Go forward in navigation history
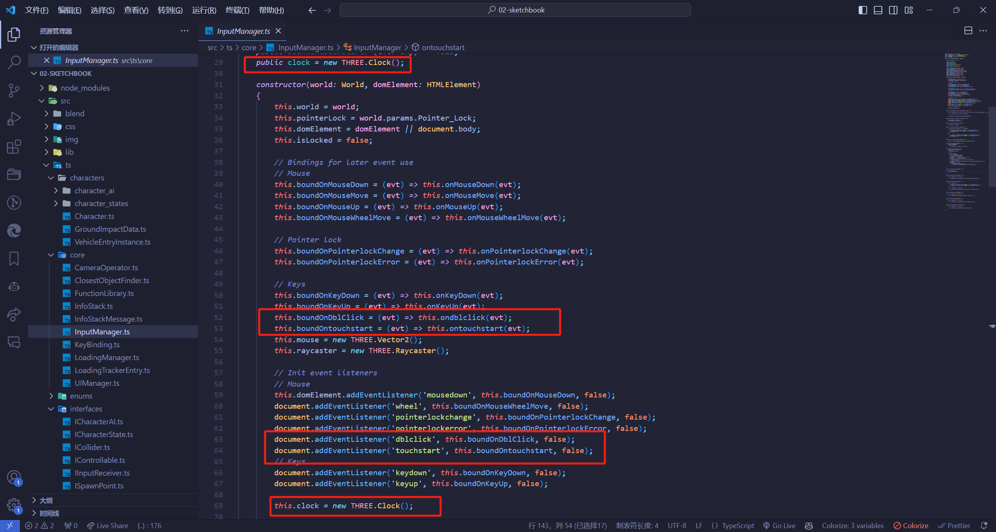This screenshot has width=996, height=532. click(327, 10)
